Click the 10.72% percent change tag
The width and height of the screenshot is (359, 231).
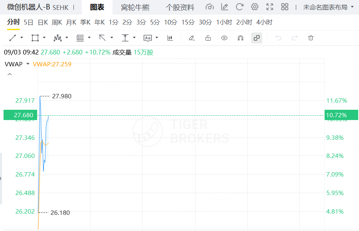(341, 115)
